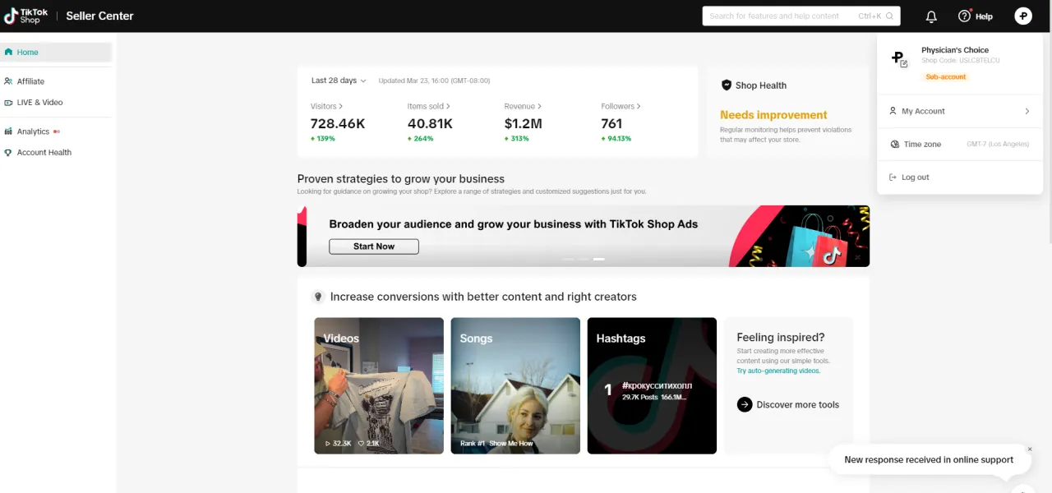Follow the Try auto-generating videos link
Image resolution: width=1052 pixels, height=493 pixels.
click(778, 371)
